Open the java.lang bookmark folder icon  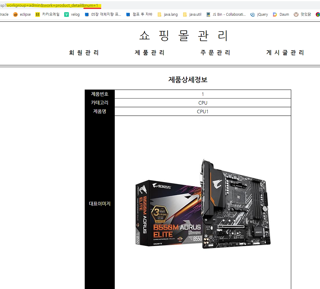(159, 14)
